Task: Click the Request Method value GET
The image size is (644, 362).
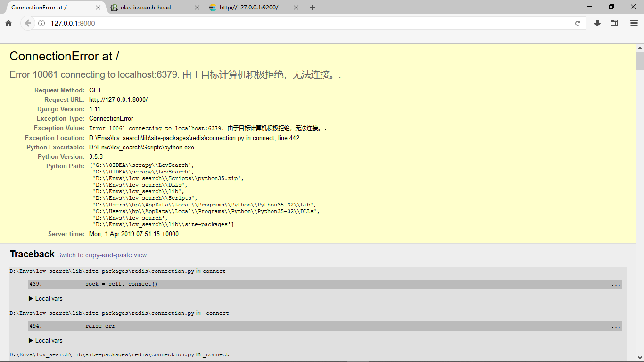Action: (95, 90)
